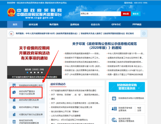Click the 政府采购严重违法失信行为记录名单 document icon
This screenshot has width=161, height=124.
(14, 92)
